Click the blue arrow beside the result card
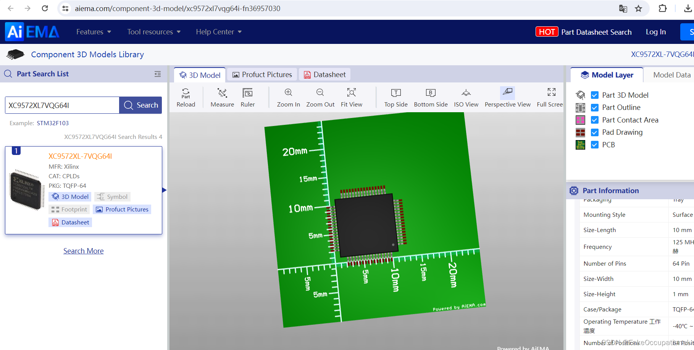Viewport: 694px width, 350px height. click(x=164, y=190)
